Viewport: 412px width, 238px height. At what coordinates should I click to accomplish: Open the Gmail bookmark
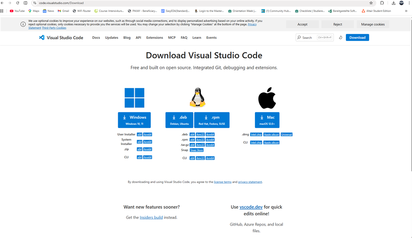(x=63, y=11)
